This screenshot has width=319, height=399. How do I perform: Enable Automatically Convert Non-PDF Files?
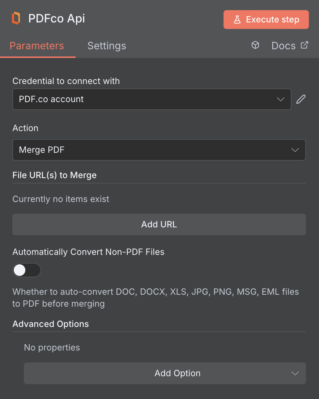click(27, 270)
